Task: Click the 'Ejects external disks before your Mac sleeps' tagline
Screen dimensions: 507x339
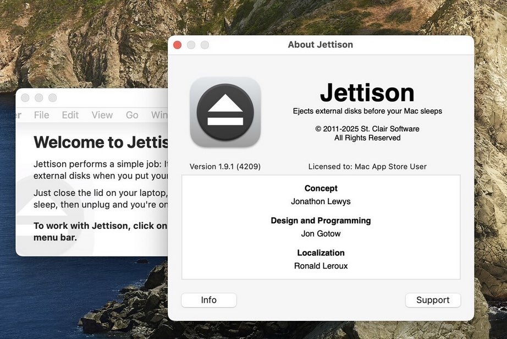Action: [367, 111]
